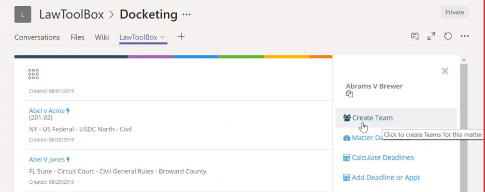This screenshot has height=192, width=485.
Task: Open the Wiki tab
Action: point(102,37)
